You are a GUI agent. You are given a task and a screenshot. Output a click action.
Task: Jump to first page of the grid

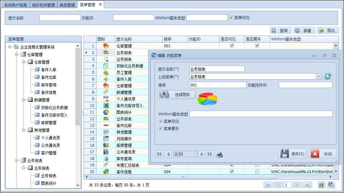pos(269,185)
